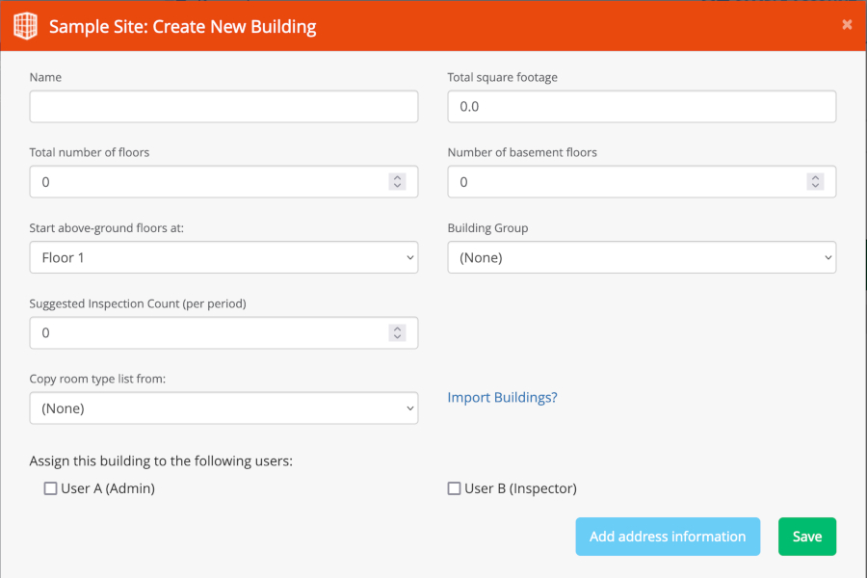Click the Number of basement floors field

(x=626, y=182)
